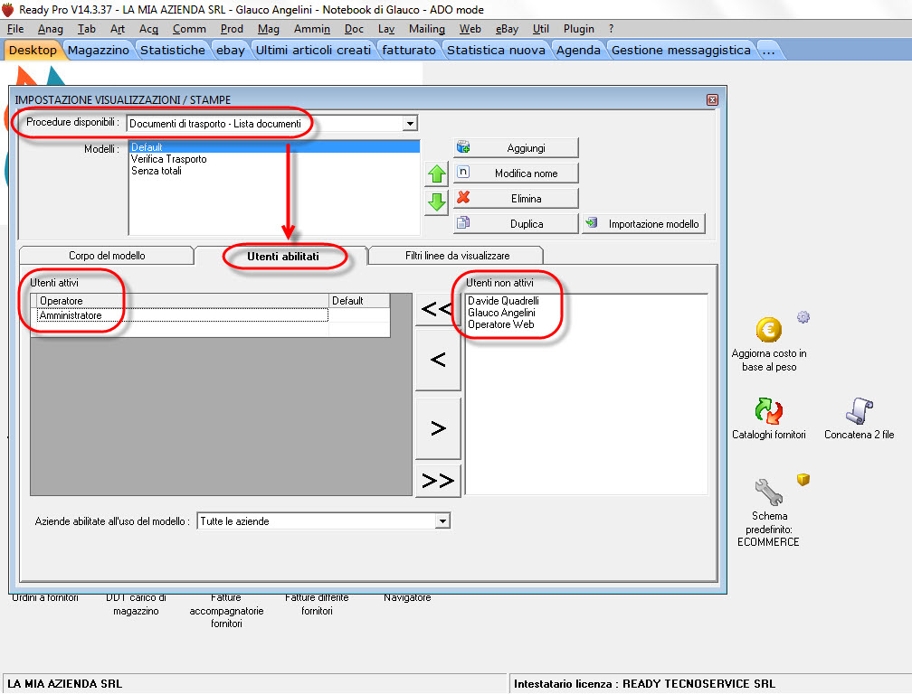Open the Prod menu

(x=232, y=28)
